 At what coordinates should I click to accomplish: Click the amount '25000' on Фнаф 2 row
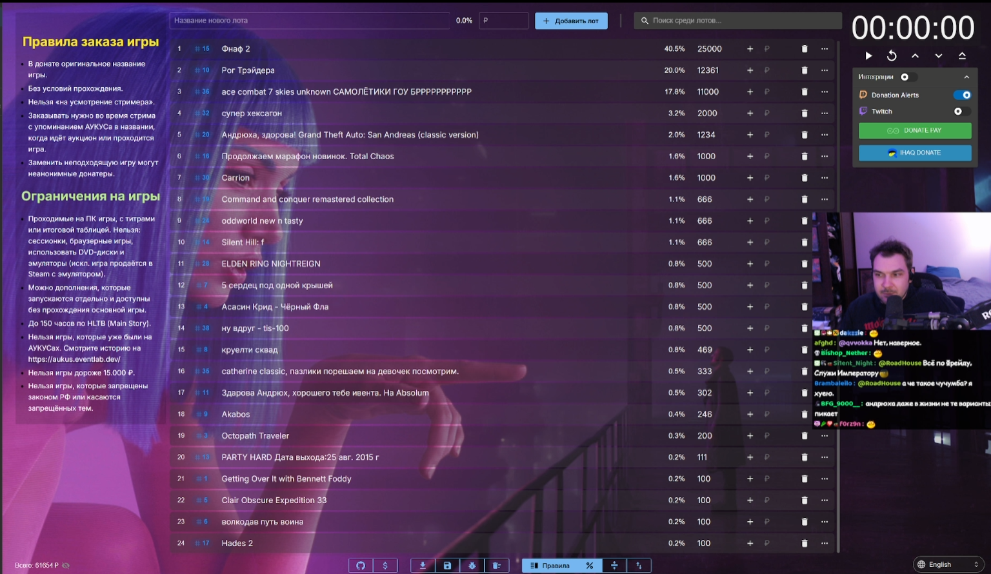click(x=710, y=49)
